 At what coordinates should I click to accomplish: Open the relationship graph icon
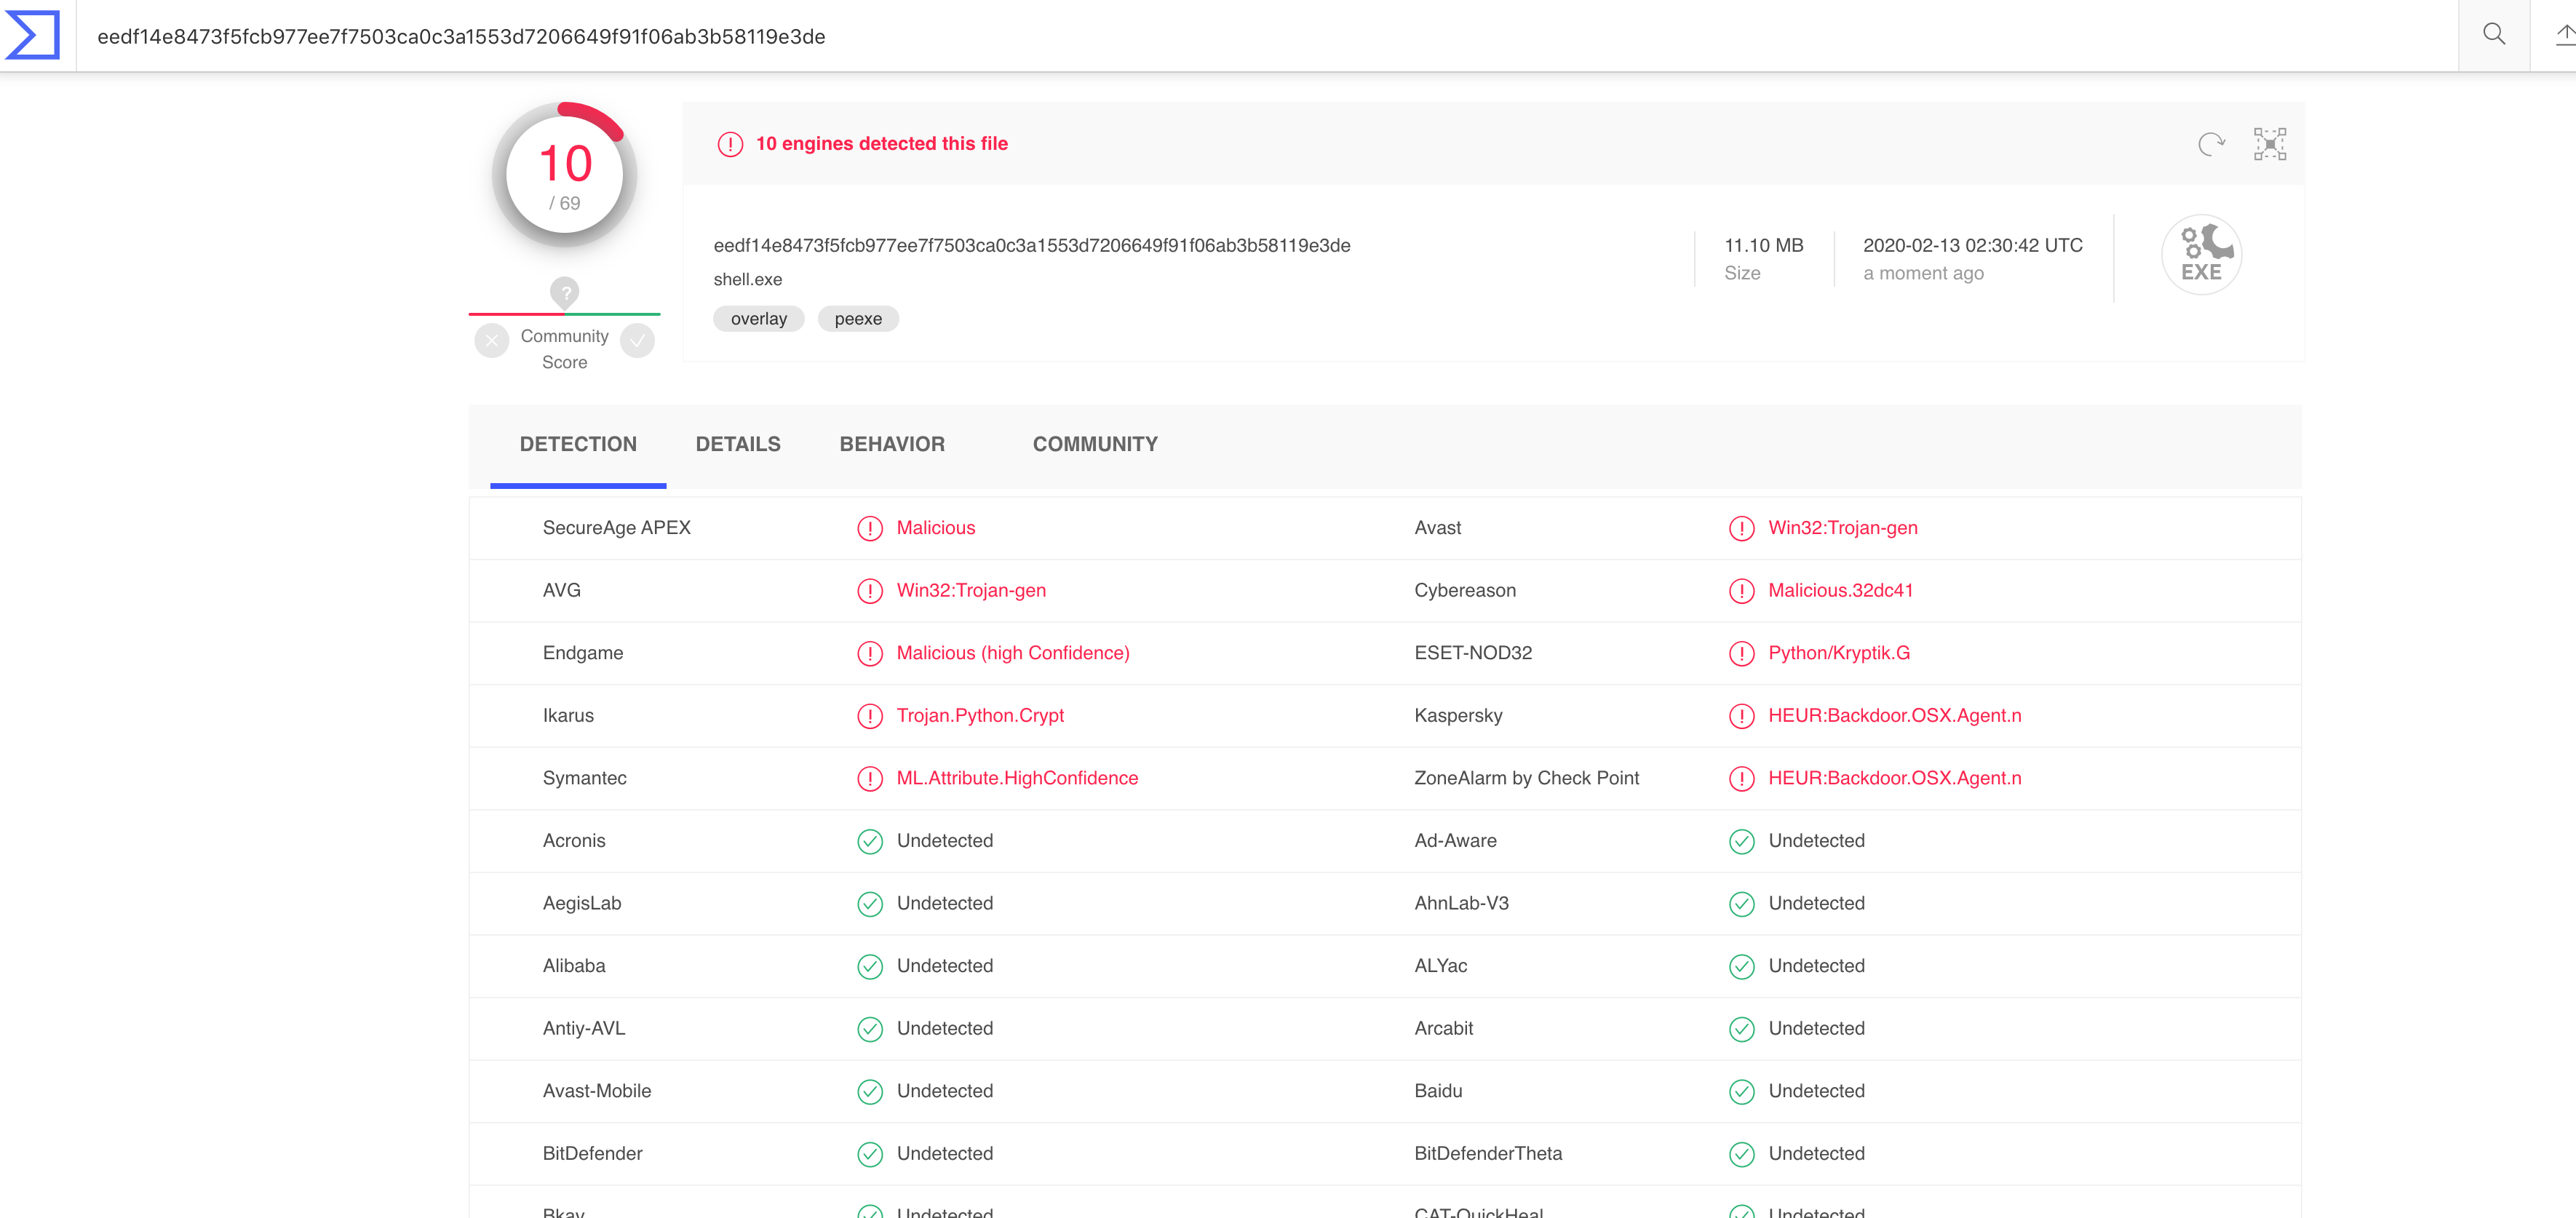2270,144
